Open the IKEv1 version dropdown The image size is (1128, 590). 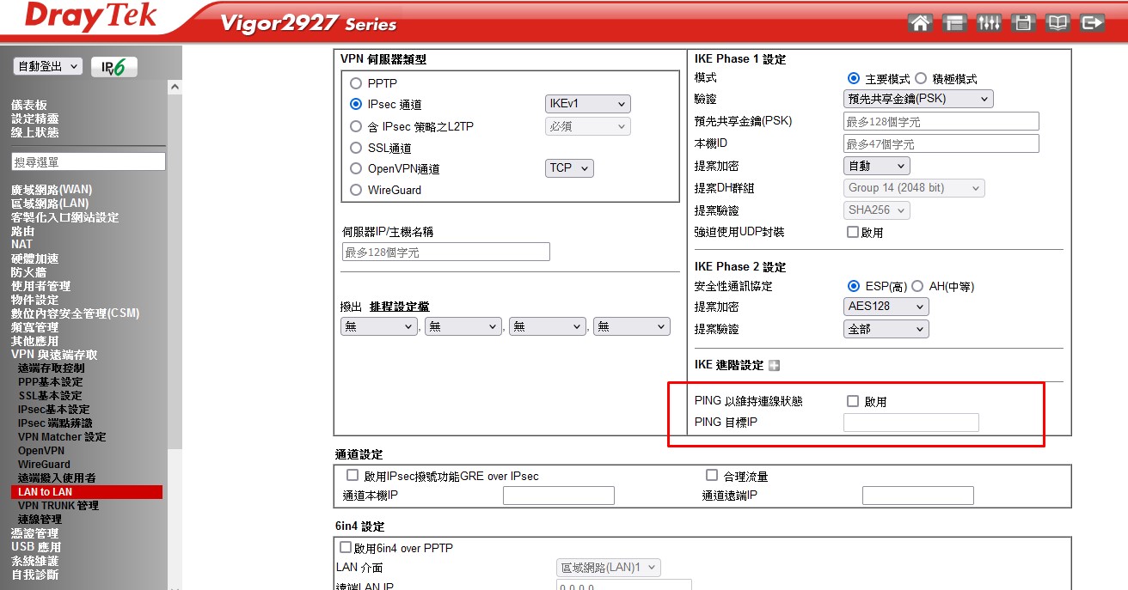587,104
